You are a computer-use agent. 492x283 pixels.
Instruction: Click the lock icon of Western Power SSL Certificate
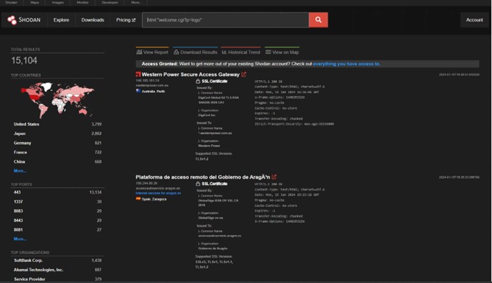198,81
